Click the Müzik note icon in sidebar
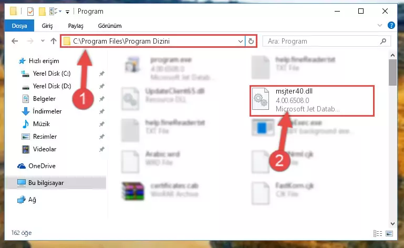Image resolution: width=404 pixels, height=248 pixels. pos(26,124)
